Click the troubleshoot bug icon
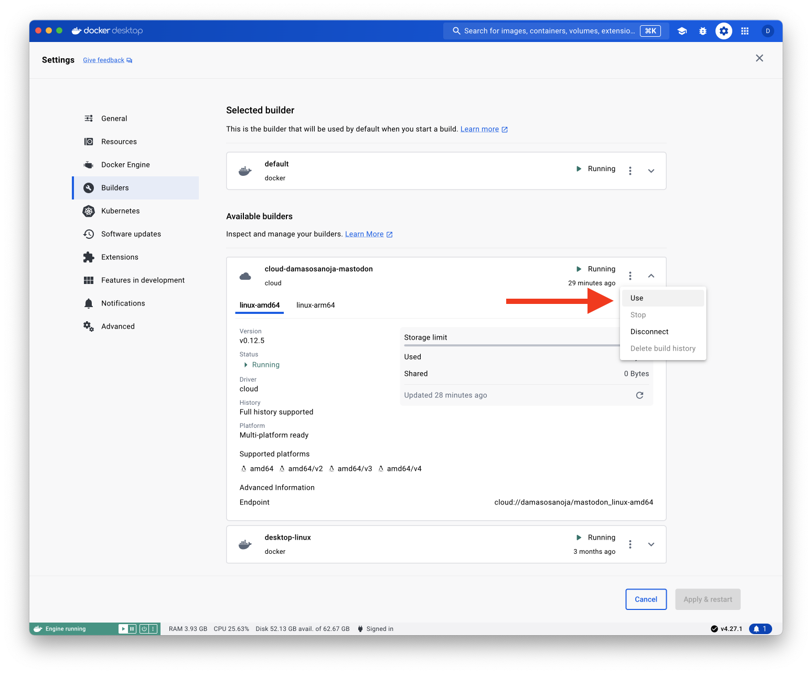The width and height of the screenshot is (812, 674). pos(703,31)
